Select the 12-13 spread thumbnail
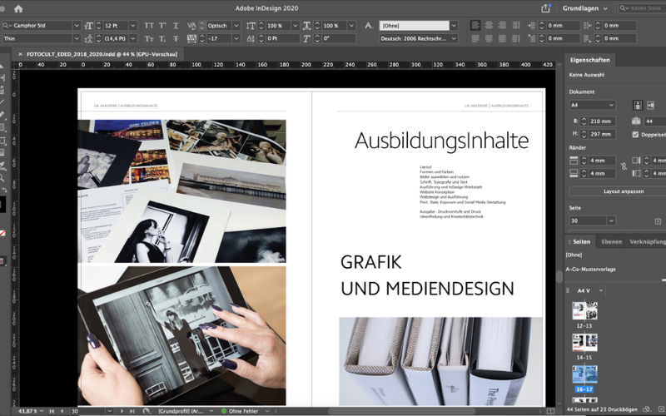Viewport: 666px width, 416px height. [x=584, y=311]
